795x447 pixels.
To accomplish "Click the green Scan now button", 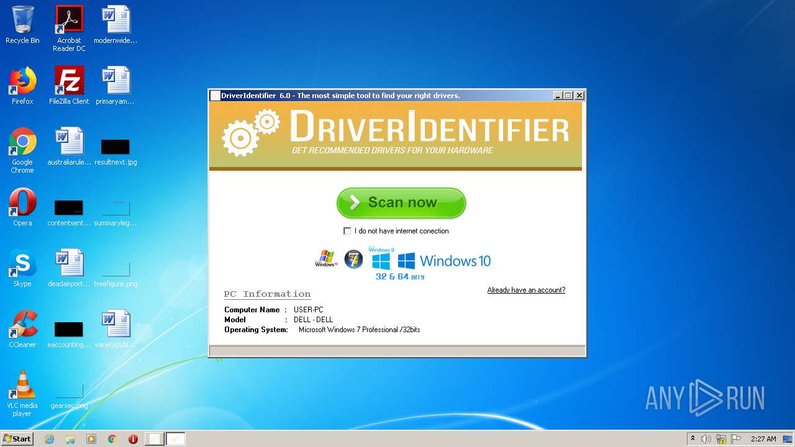I will (x=401, y=203).
